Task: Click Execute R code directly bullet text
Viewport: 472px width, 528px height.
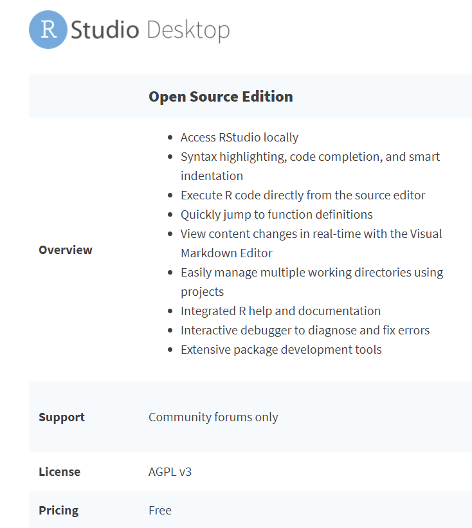Action: pos(303,195)
